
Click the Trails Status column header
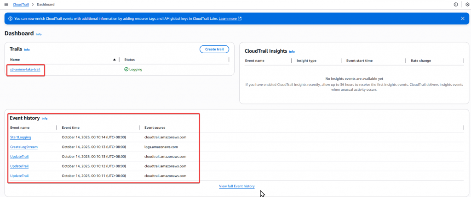point(129,60)
